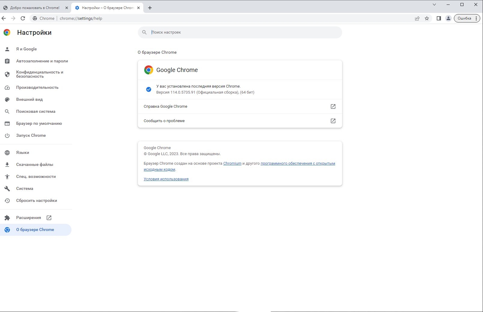Viewport: 483px width, 312px height.
Task: Click the power icon for Запуск Chrome
Action: coord(7,136)
